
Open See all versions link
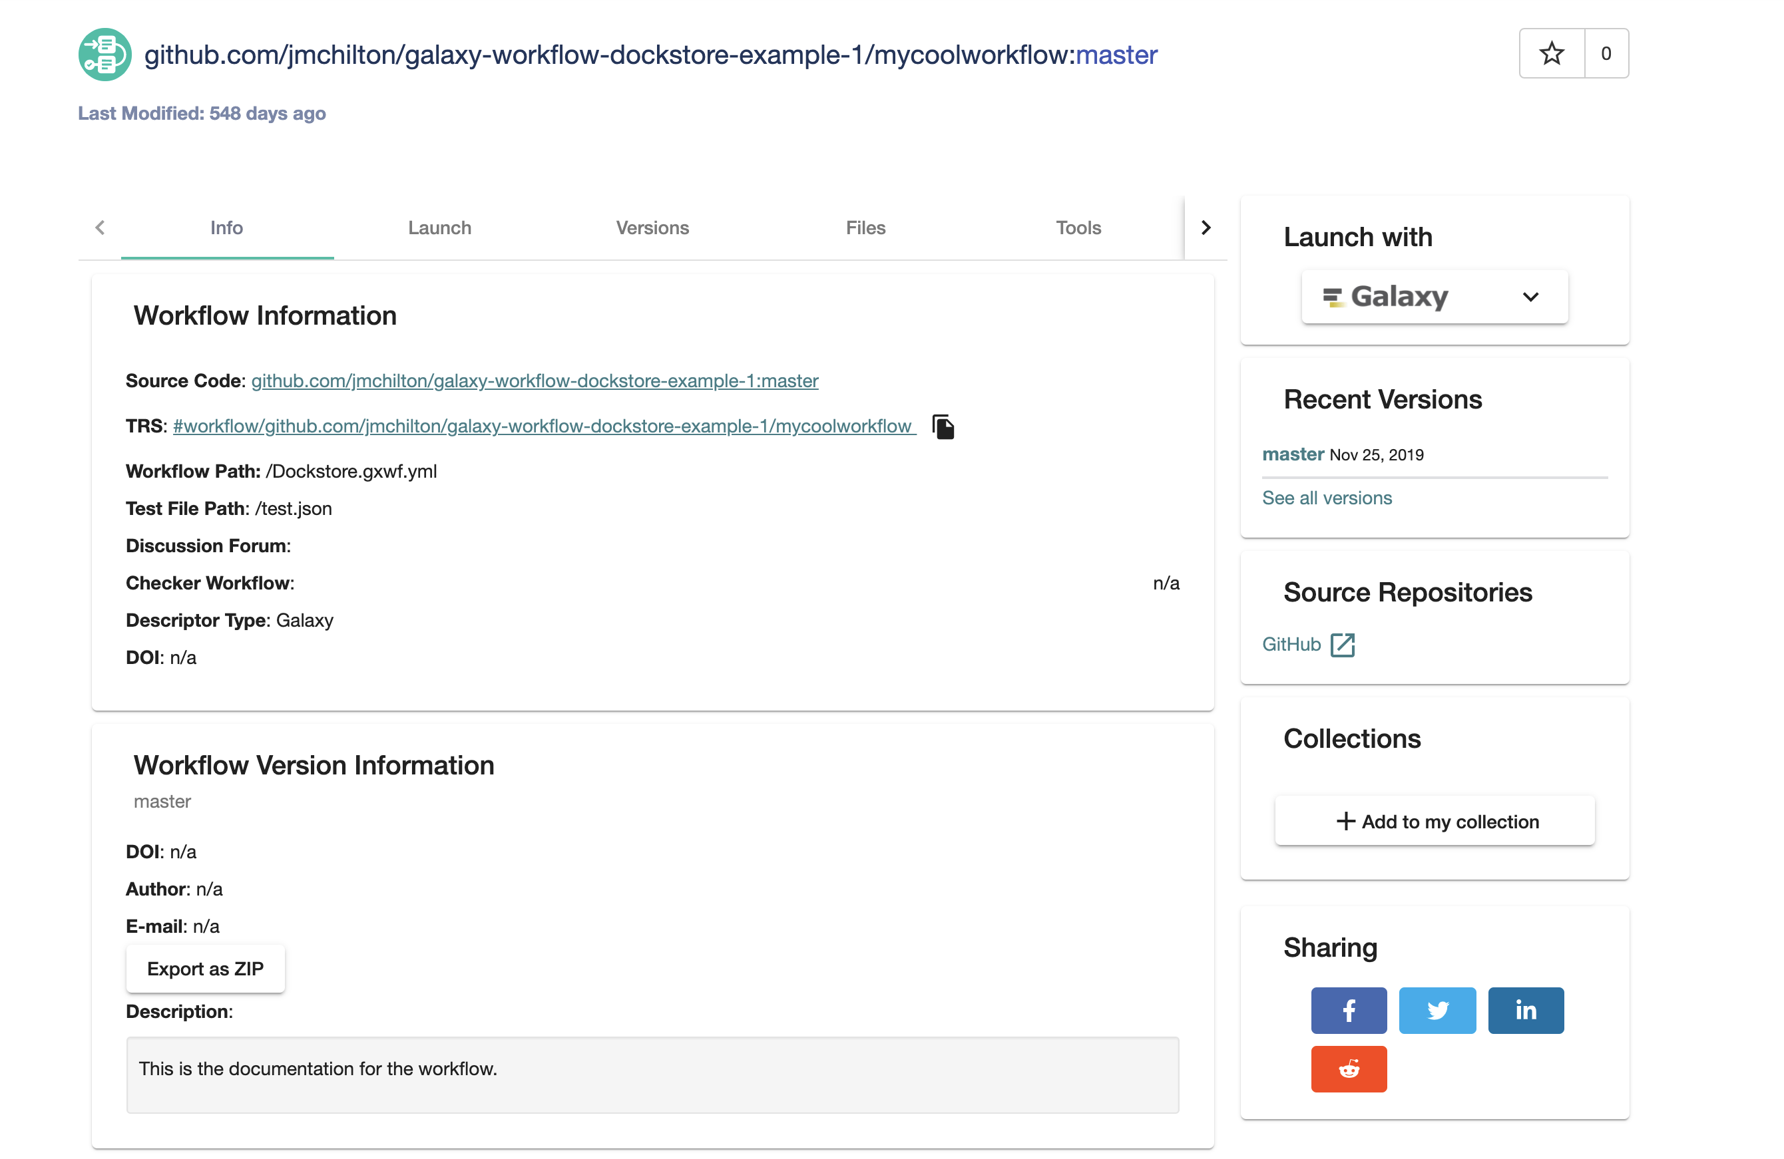[1326, 497]
